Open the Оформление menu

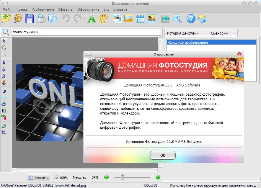click(88, 9)
